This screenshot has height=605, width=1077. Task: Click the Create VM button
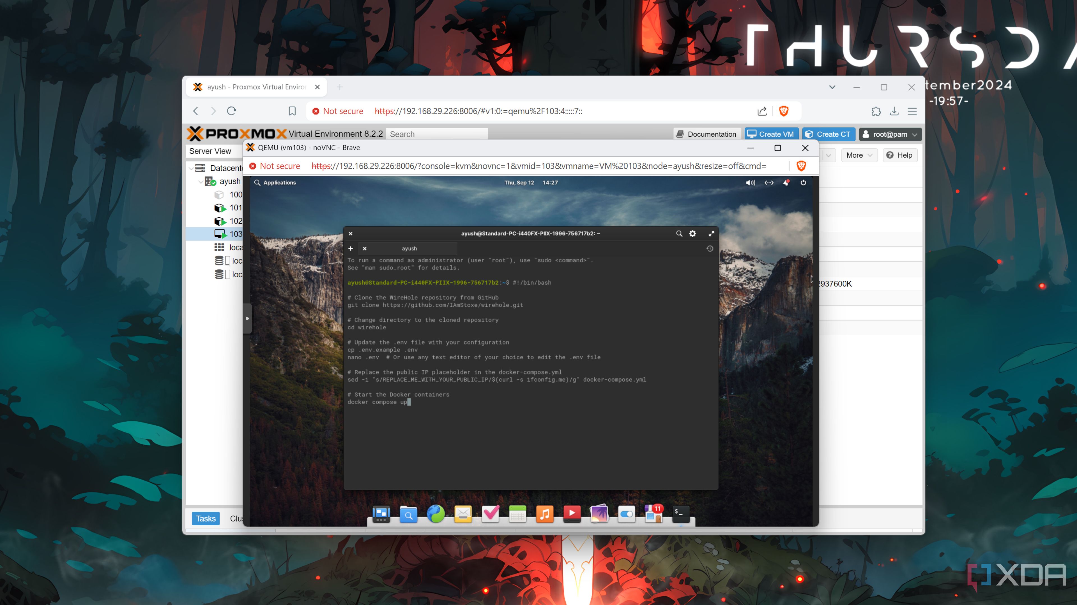tap(771, 134)
